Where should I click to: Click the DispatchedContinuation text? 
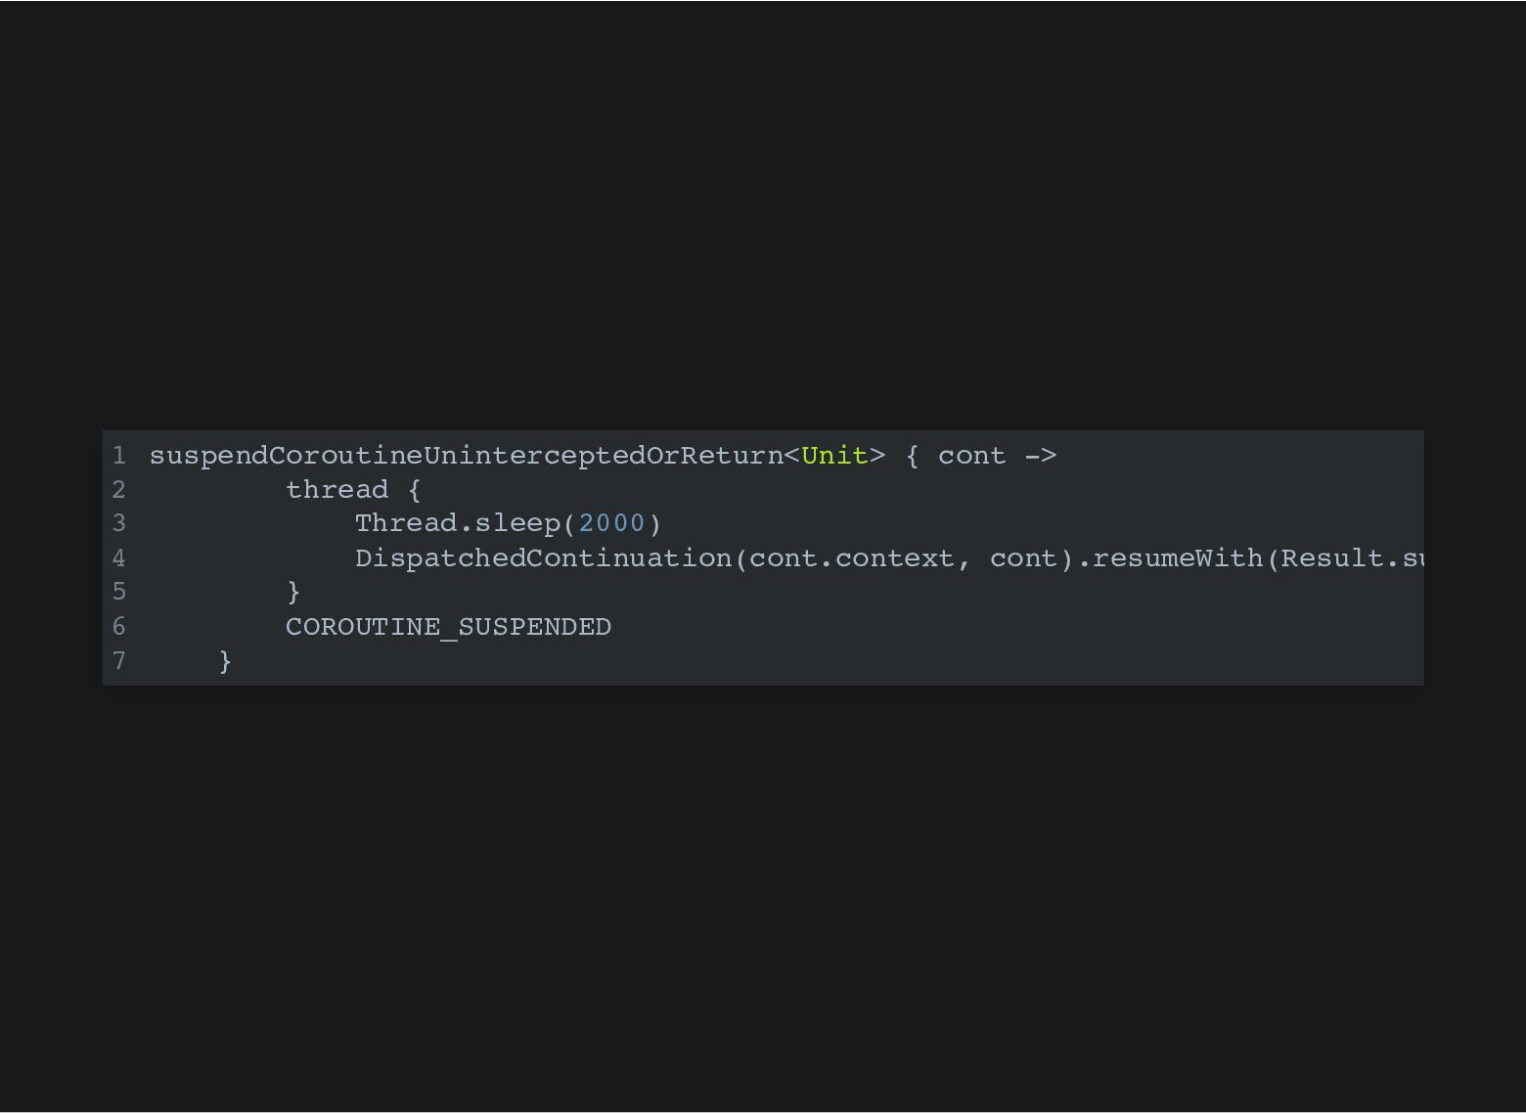tap(543, 558)
